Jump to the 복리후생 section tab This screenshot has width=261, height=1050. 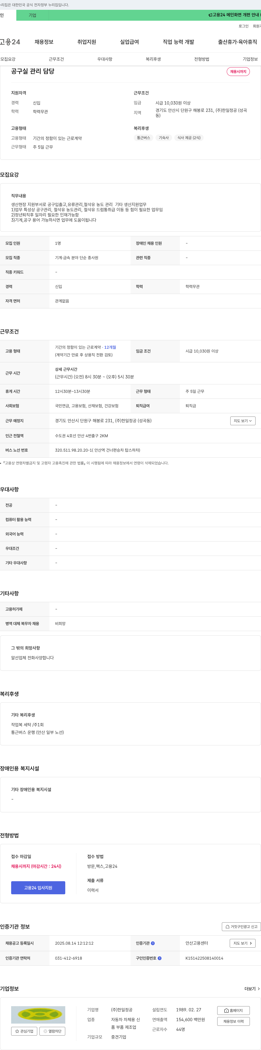coord(153,59)
